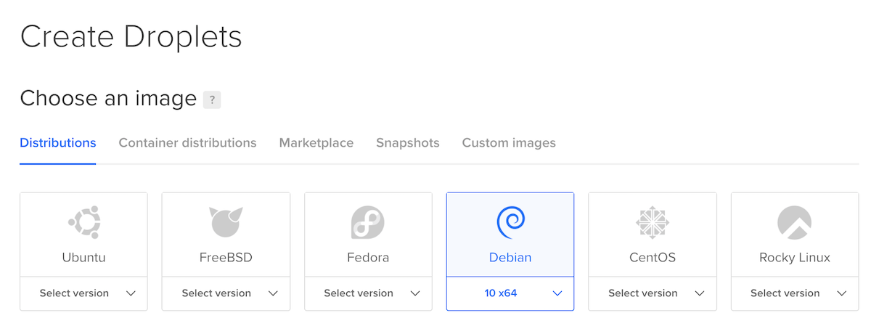This screenshot has height=334, width=871.
Task: Go to the Marketplace tab
Action: tap(316, 143)
